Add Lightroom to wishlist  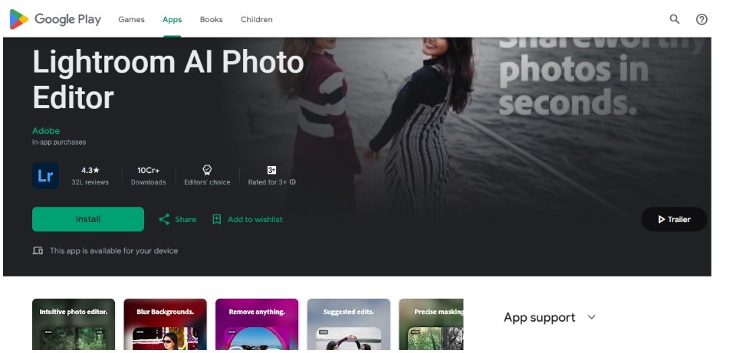pos(248,219)
